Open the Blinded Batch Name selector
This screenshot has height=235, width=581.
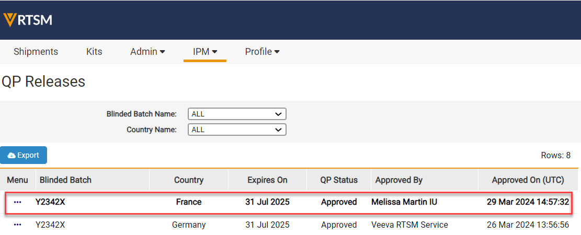tap(237, 114)
